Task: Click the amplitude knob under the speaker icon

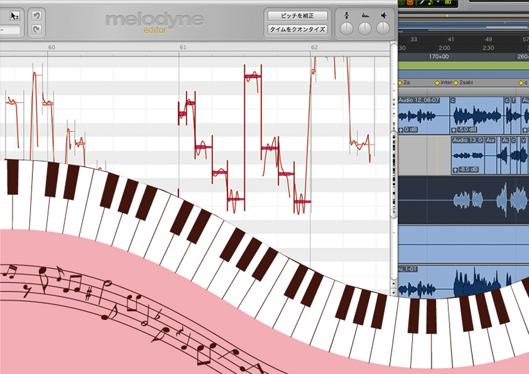Action: [383, 29]
